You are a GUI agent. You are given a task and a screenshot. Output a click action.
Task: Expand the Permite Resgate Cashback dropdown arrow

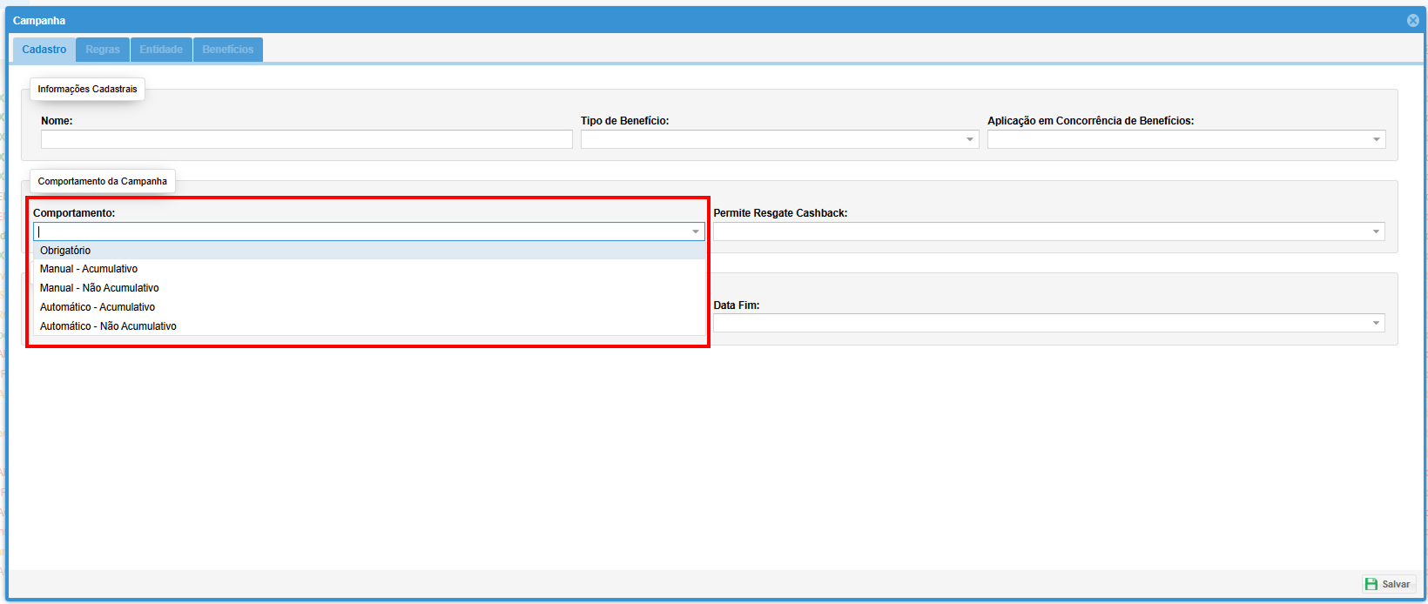point(1376,232)
